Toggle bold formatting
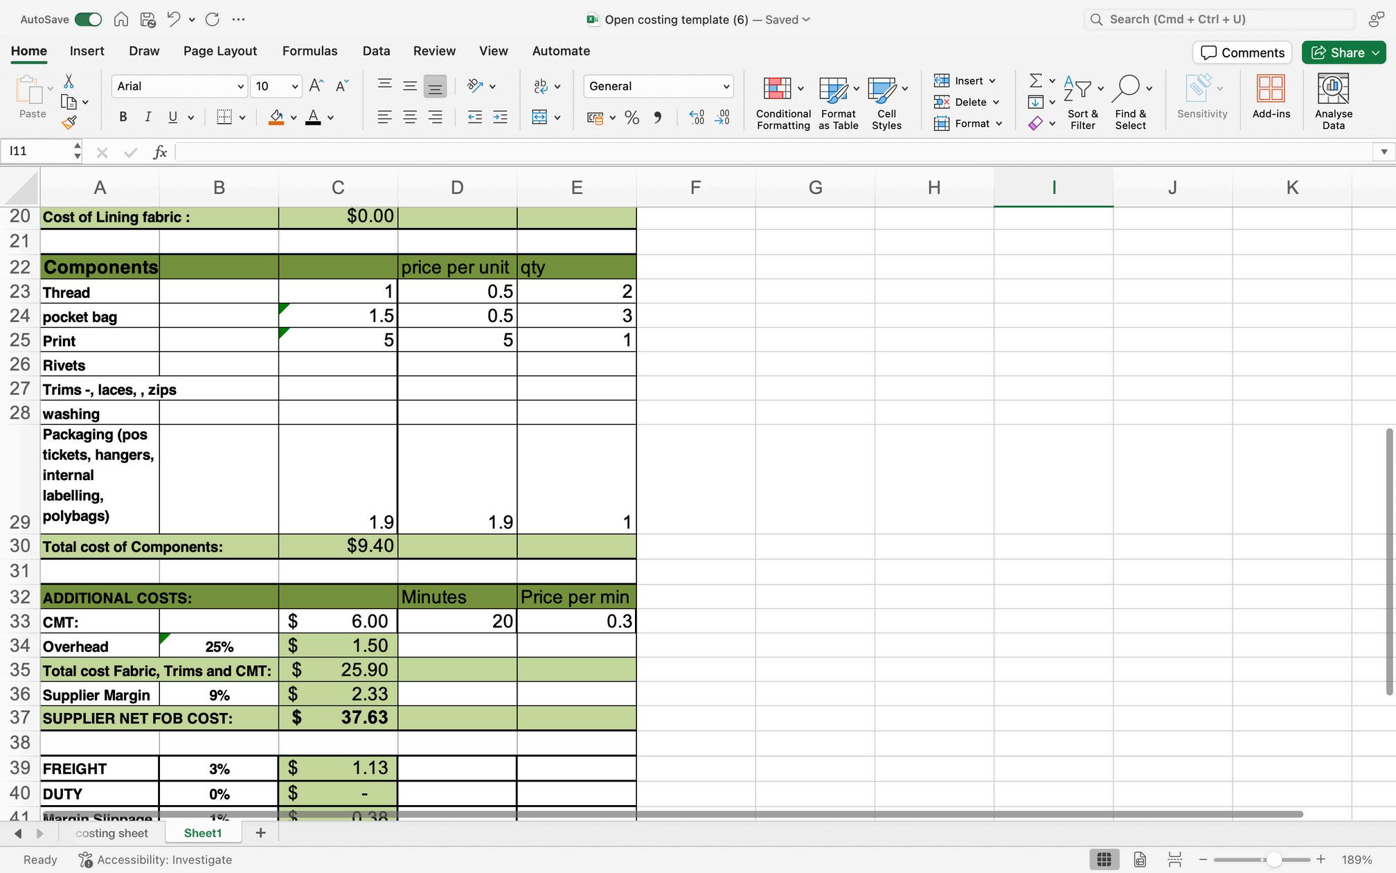The width and height of the screenshot is (1396, 873). point(123,117)
